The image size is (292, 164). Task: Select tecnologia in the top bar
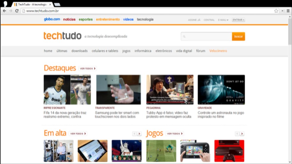click(145, 19)
